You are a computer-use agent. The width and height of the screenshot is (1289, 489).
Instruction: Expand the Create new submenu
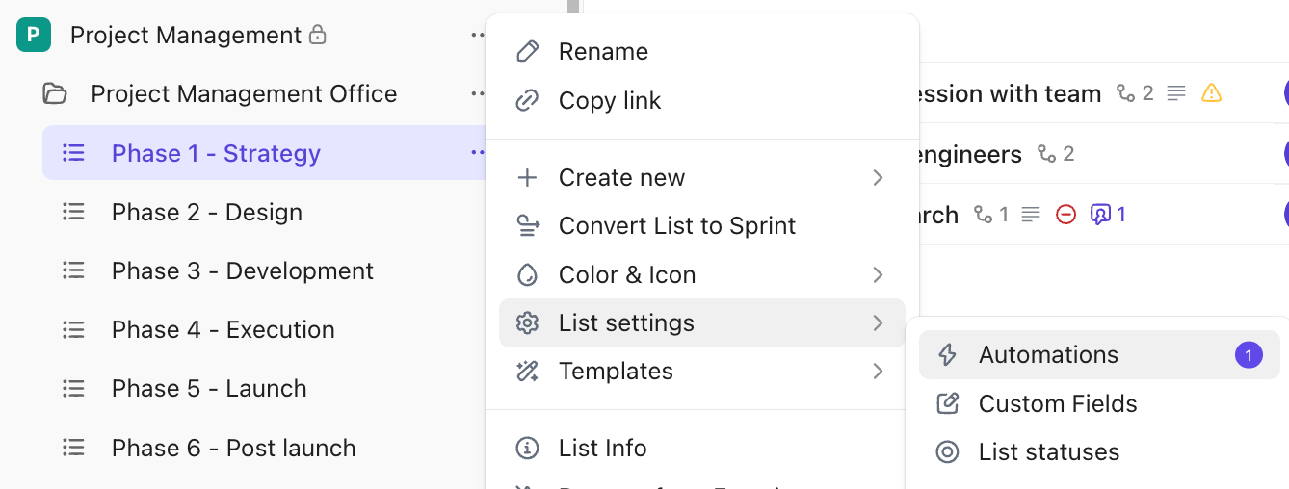click(878, 178)
